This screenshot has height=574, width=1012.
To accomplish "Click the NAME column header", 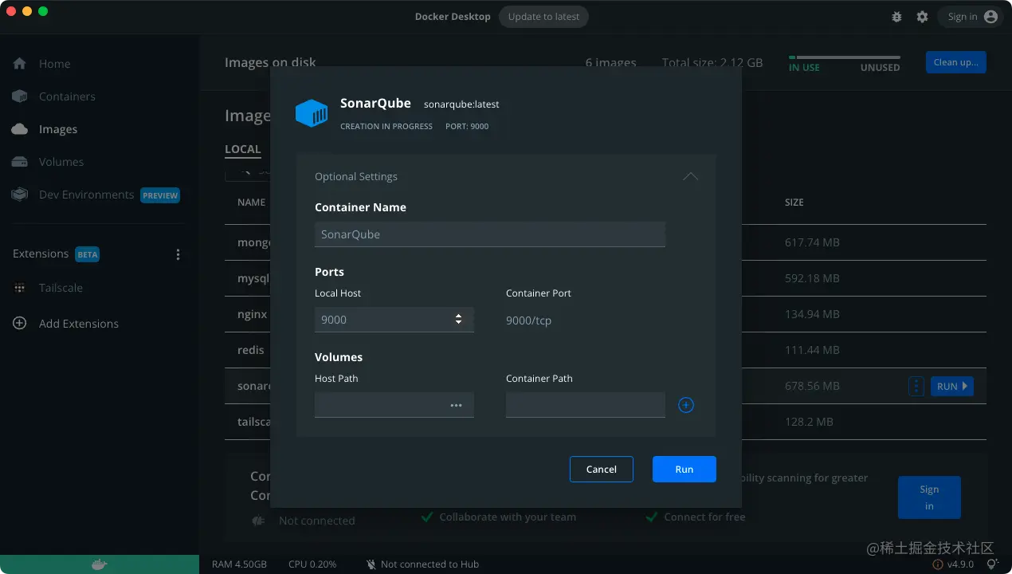I will (x=251, y=202).
